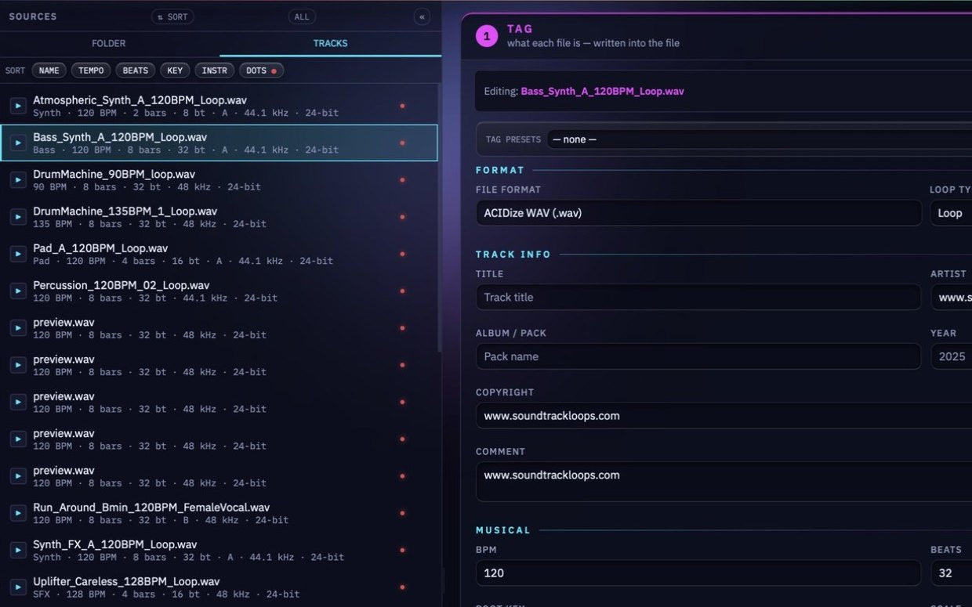Select Uplifter_Careless_128BPM_Loop.wav track

point(219,587)
